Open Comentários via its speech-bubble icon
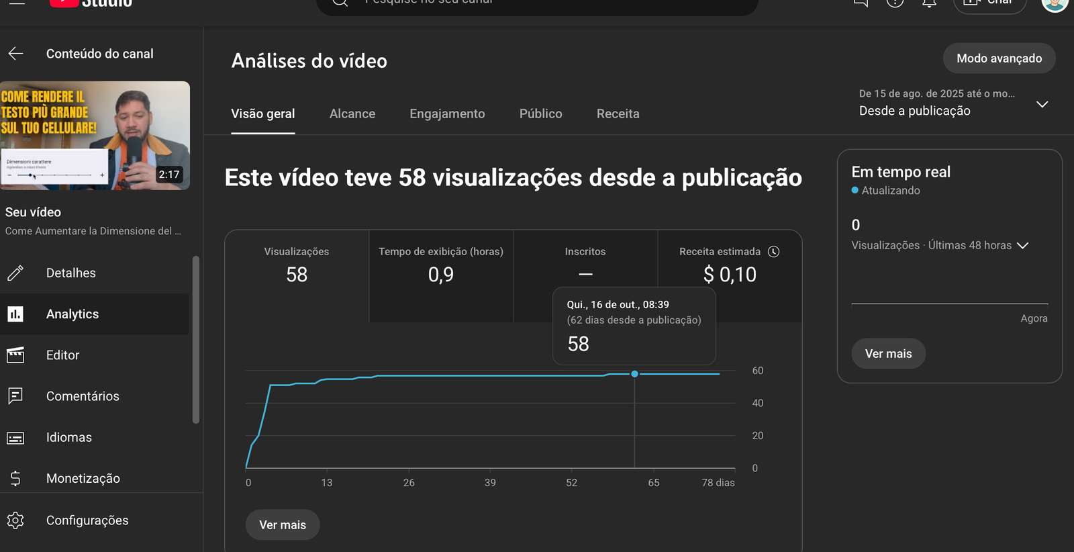Screen dimensions: 1074x552 click(x=15, y=396)
